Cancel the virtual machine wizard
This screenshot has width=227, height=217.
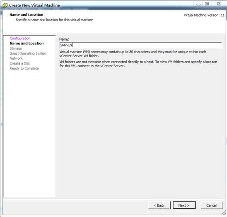pyautogui.click(x=212, y=205)
